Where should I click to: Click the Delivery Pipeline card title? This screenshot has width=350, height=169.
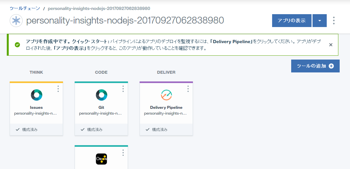coord(166,108)
